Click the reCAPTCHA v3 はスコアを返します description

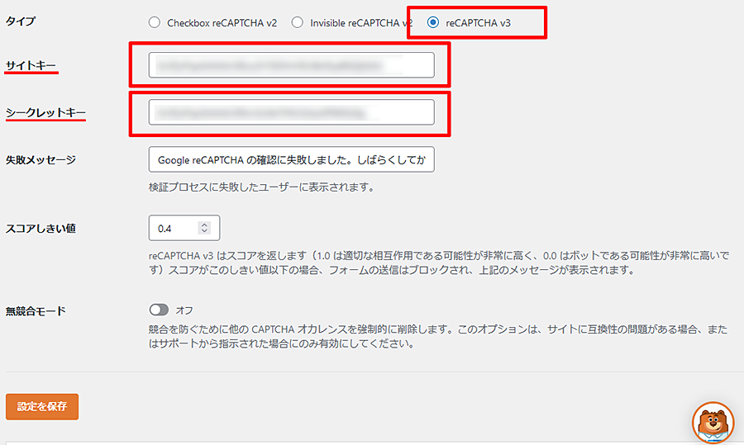tap(439, 263)
